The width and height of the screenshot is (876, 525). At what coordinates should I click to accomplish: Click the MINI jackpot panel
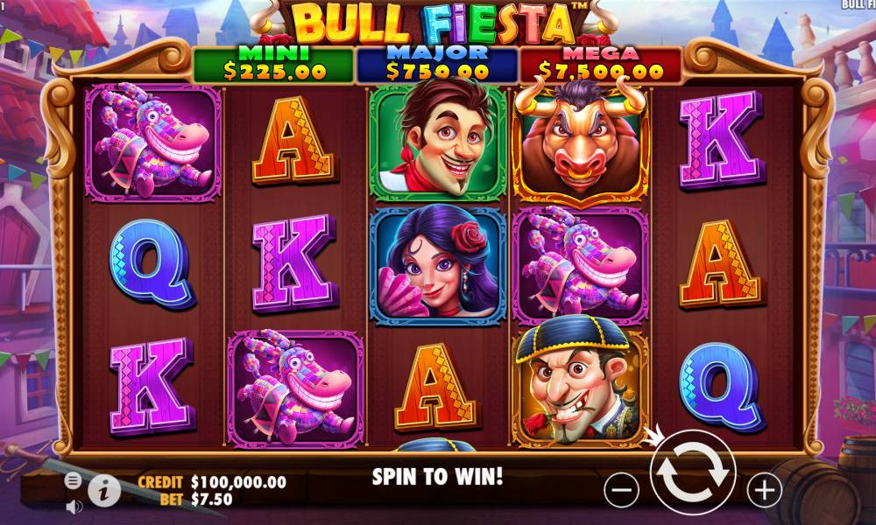pos(273,64)
